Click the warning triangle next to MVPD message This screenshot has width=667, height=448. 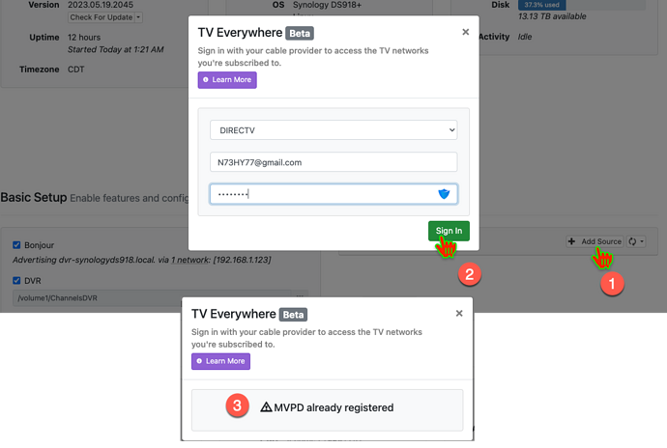coord(267,407)
